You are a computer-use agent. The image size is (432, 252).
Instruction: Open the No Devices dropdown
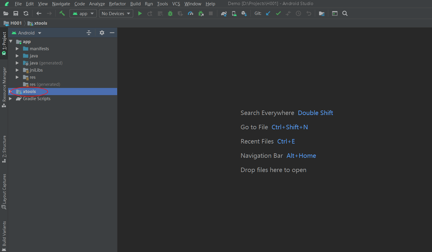click(116, 13)
